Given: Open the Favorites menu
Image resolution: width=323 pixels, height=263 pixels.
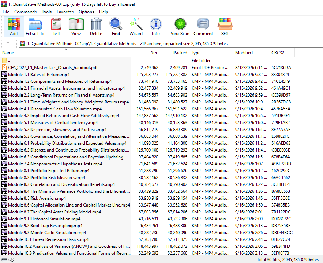Looking at the screenshot, I should click(x=65, y=12).
